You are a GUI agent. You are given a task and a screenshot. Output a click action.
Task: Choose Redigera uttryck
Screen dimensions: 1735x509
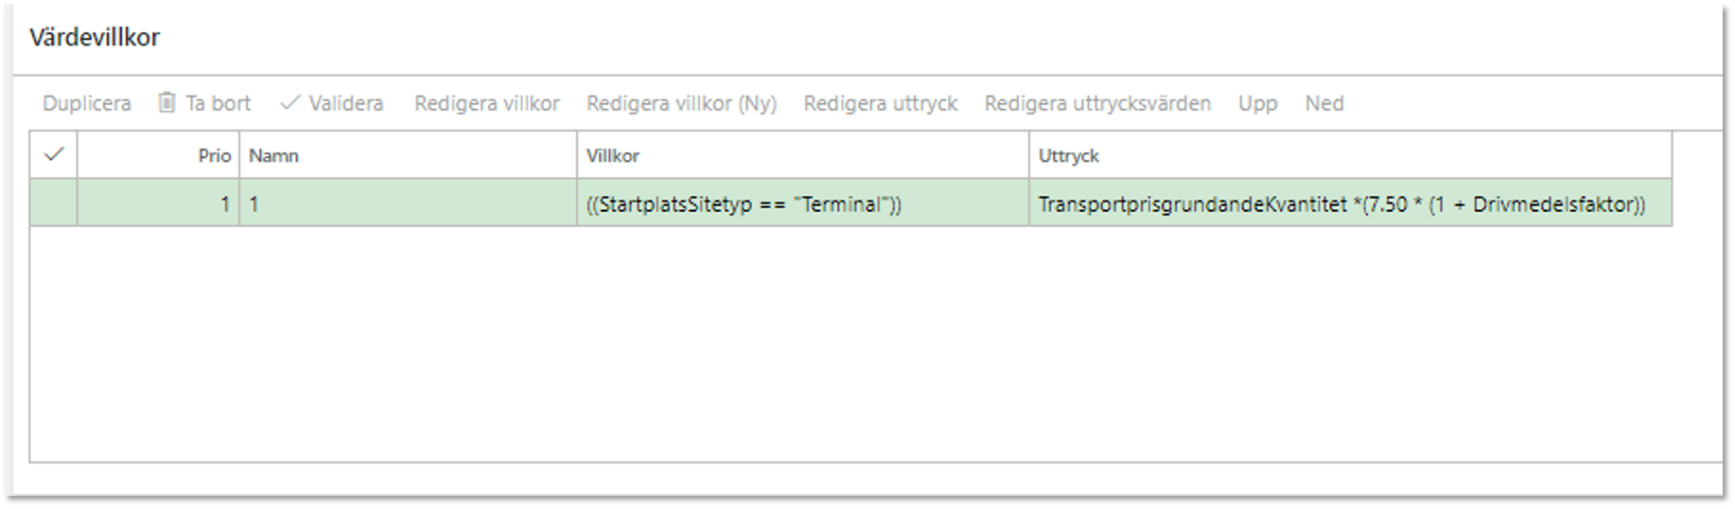click(x=881, y=103)
